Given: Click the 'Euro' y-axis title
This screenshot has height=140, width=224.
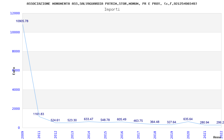Looking at the screenshot, I should [x=14, y=71].
